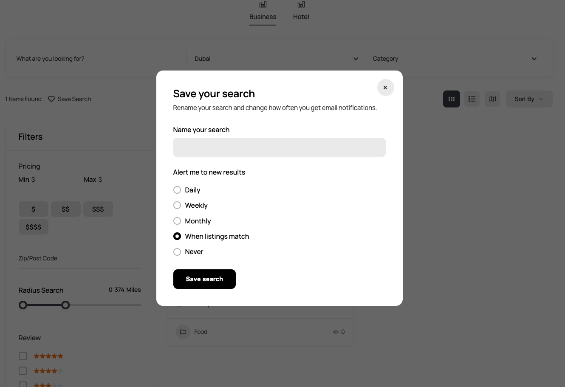565x387 pixels.
Task: Switch to grid view layout
Action: point(452,99)
